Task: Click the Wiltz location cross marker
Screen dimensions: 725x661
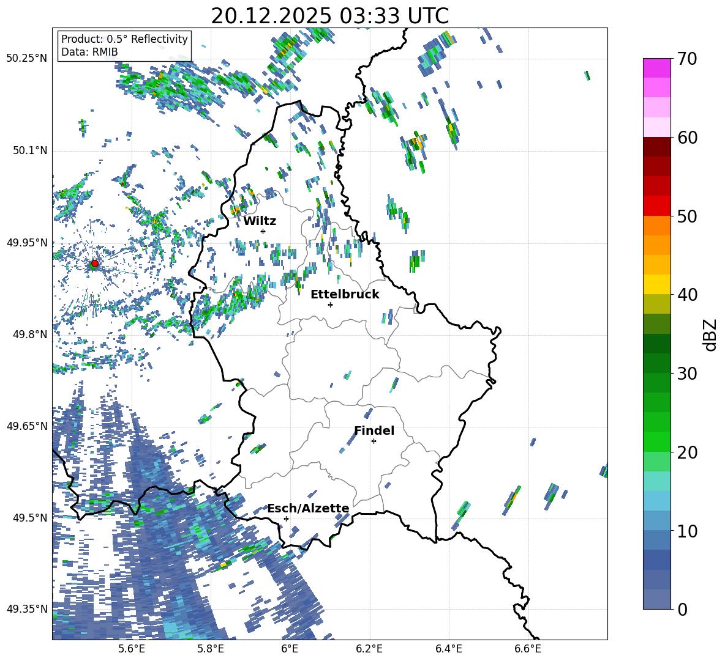Action: point(263,231)
